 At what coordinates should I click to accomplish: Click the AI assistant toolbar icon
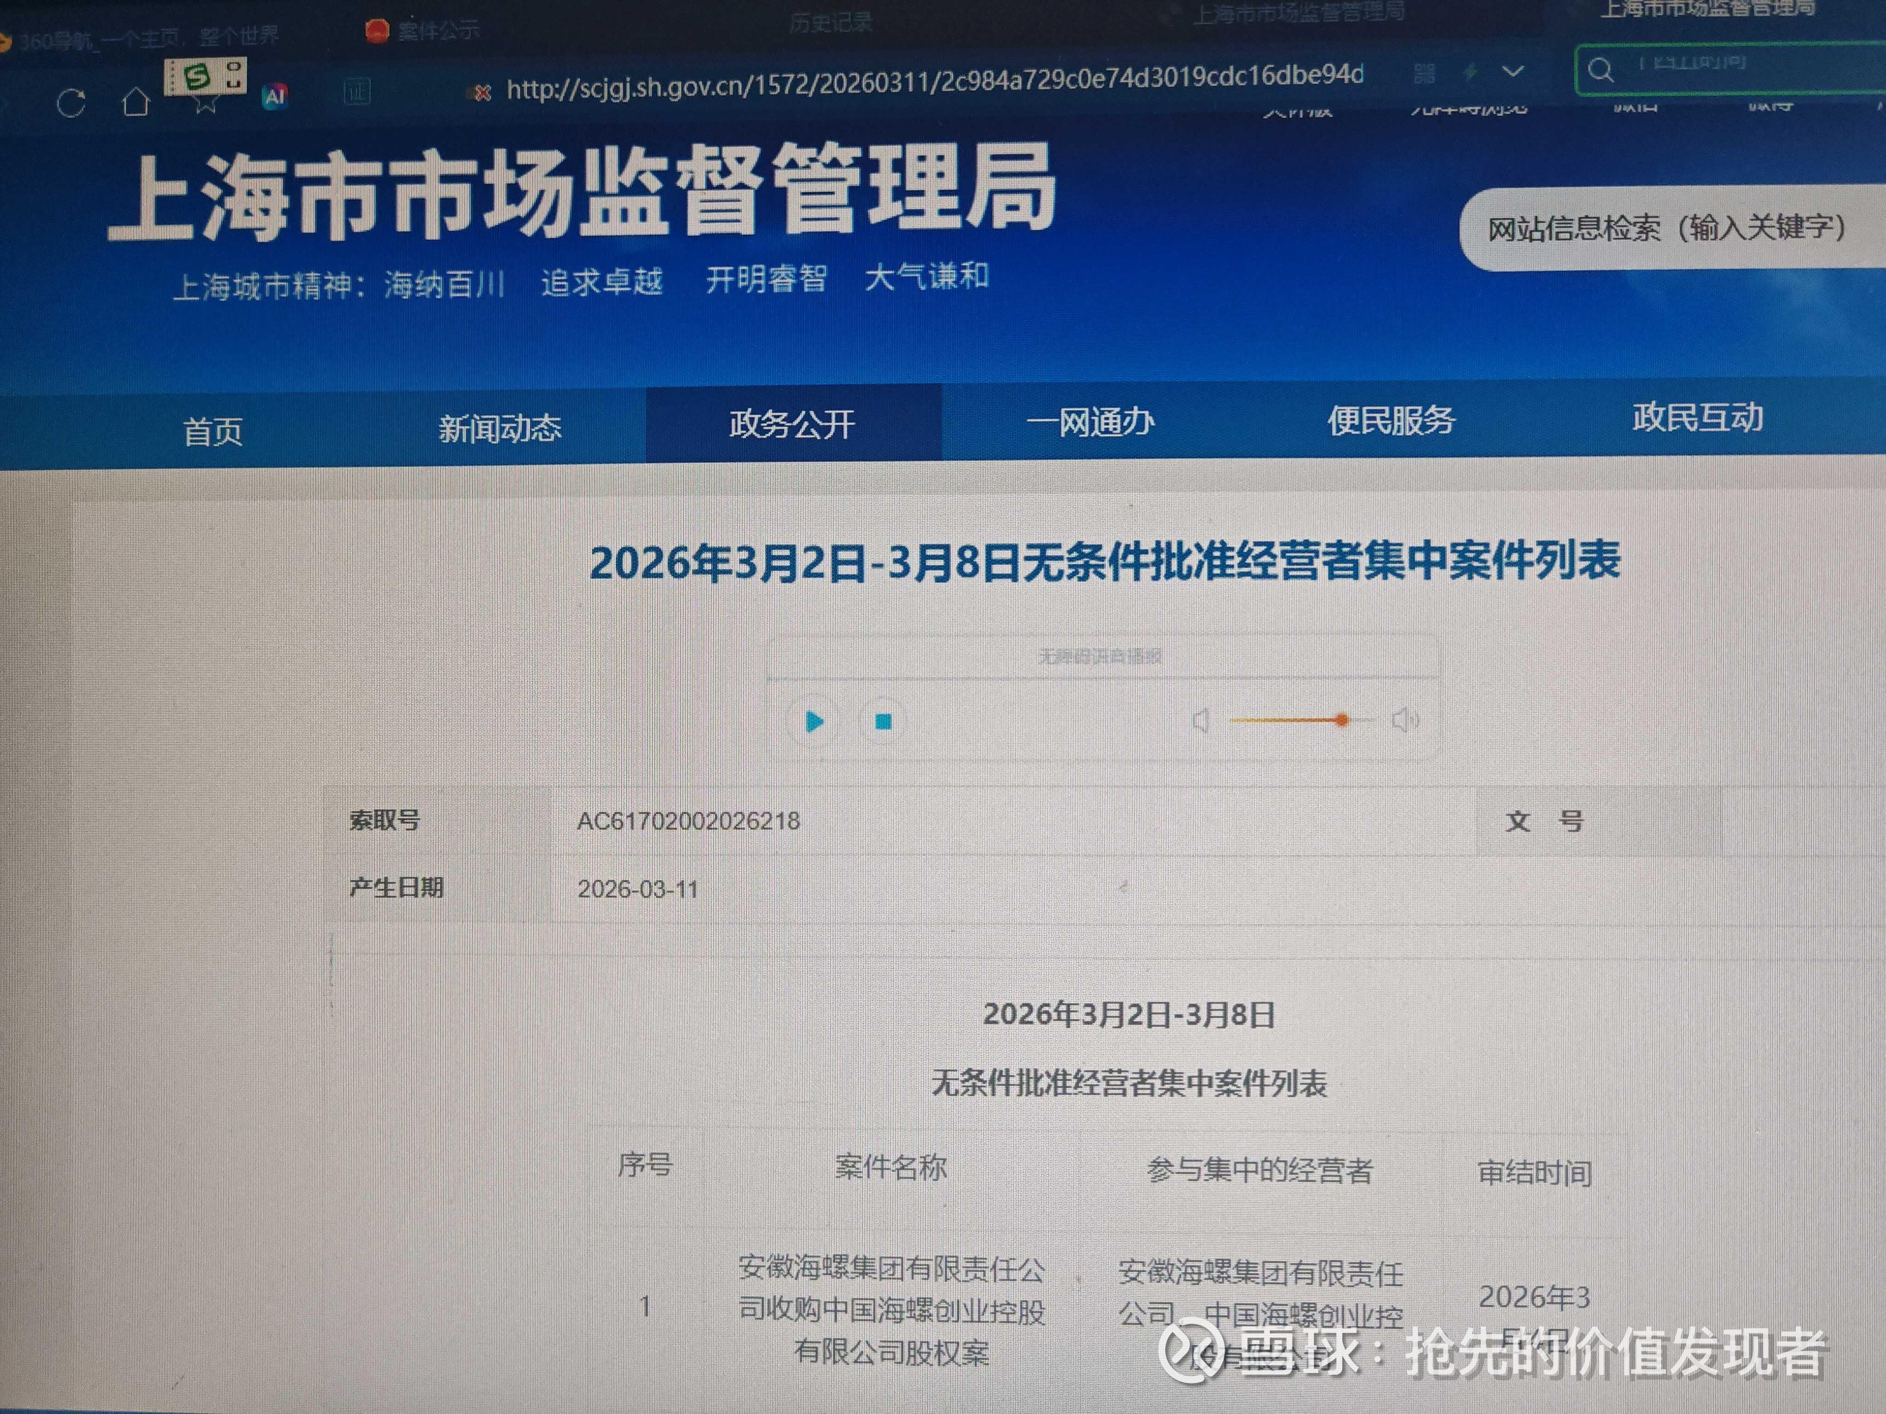click(274, 96)
